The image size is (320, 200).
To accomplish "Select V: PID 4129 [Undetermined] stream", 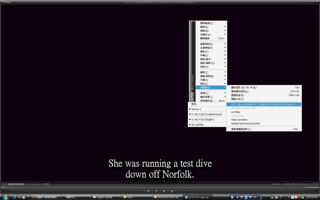I will click(x=207, y=114).
